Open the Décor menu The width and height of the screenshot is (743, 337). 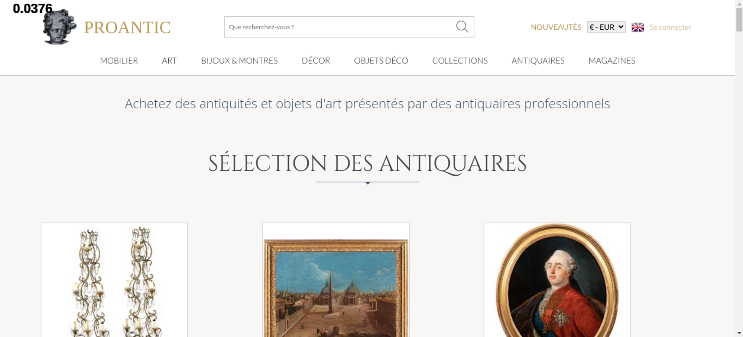[x=316, y=60]
